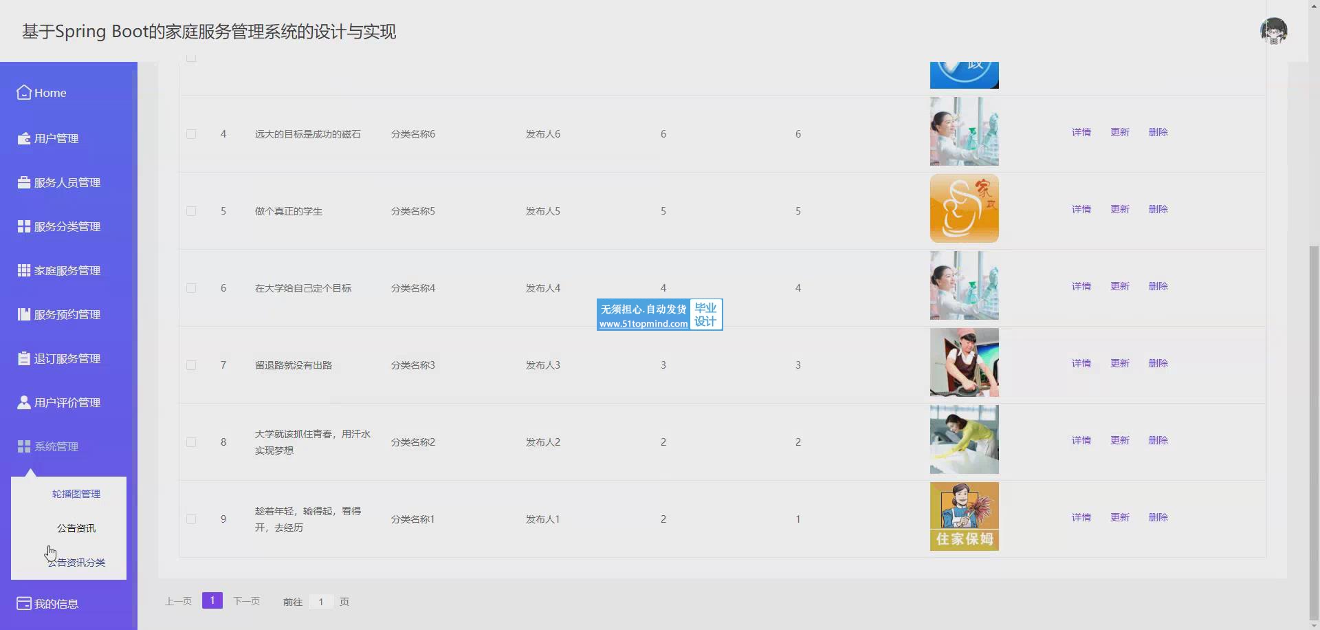This screenshot has width=1320, height=630.
Task: Open 详情 for 做个真正的学生 row
Action: (x=1081, y=209)
